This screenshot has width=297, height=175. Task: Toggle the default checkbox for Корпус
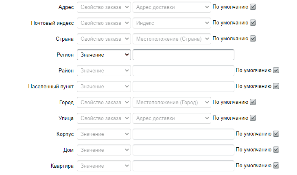click(276, 134)
